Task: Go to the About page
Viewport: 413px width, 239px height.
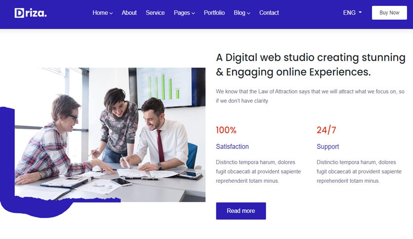Action: [x=129, y=13]
